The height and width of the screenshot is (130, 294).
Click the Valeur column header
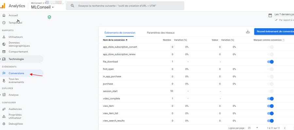point(215,40)
